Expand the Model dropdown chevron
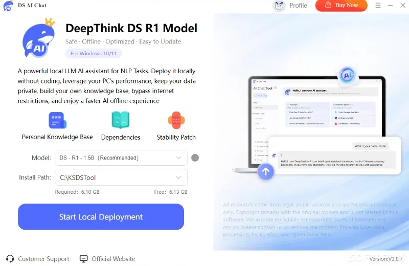 (x=178, y=158)
